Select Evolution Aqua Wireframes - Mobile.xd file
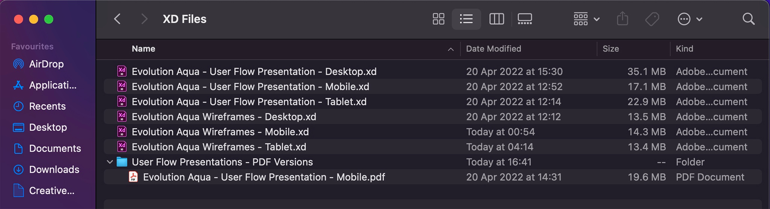The height and width of the screenshot is (209, 770). pyautogui.click(x=220, y=132)
